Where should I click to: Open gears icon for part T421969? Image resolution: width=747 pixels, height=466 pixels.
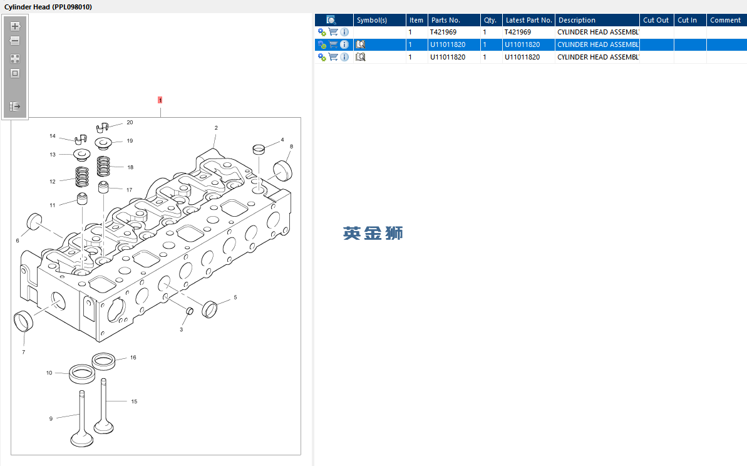322,33
